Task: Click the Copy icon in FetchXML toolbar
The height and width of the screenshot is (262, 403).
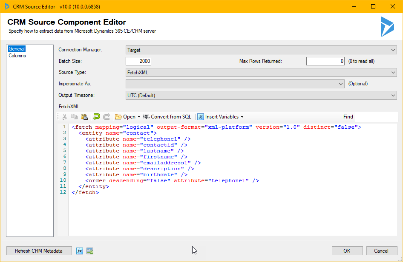Action: 74,117
